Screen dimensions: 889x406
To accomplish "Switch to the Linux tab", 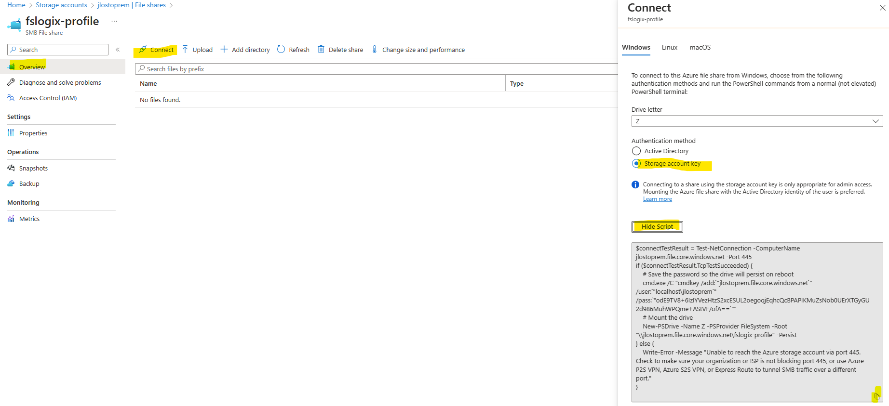I will pos(669,47).
